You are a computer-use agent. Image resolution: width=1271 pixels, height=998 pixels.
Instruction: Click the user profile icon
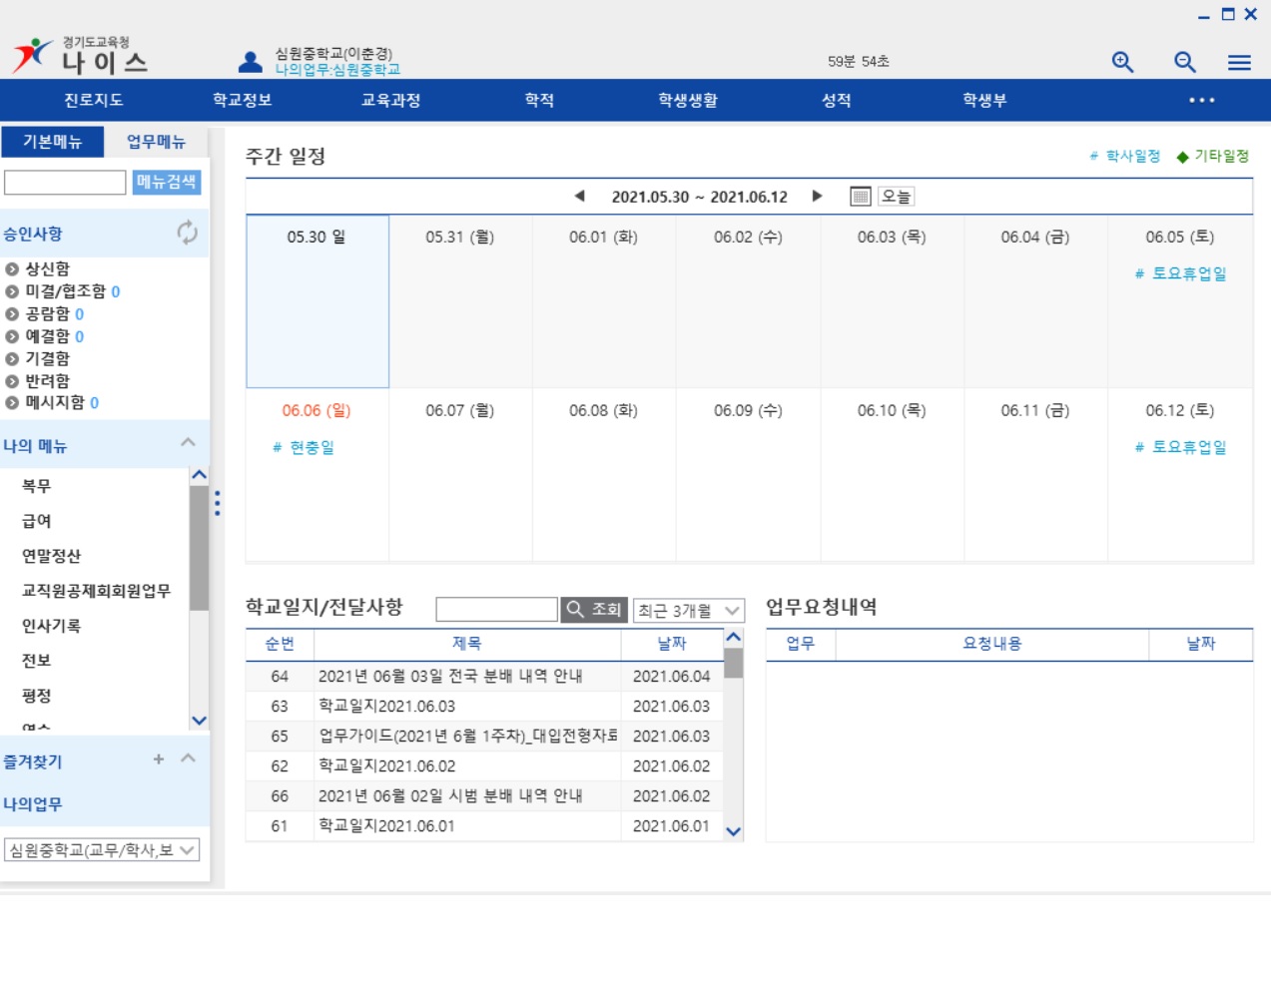pyautogui.click(x=251, y=62)
